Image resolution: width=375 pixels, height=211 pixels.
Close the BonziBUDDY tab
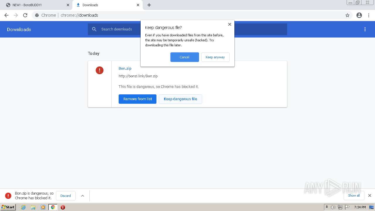[68, 5]
